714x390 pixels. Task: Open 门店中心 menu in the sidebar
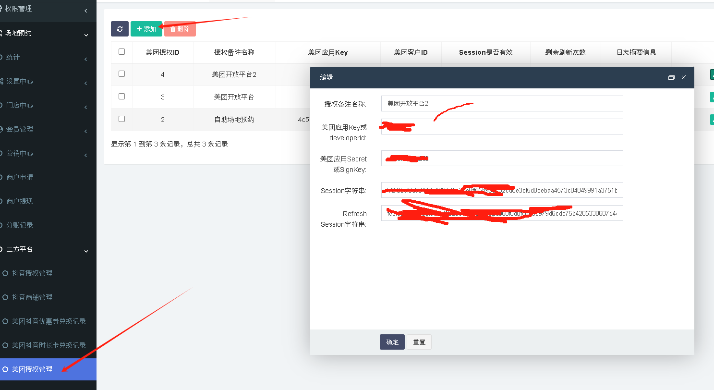tap(48, 105)
